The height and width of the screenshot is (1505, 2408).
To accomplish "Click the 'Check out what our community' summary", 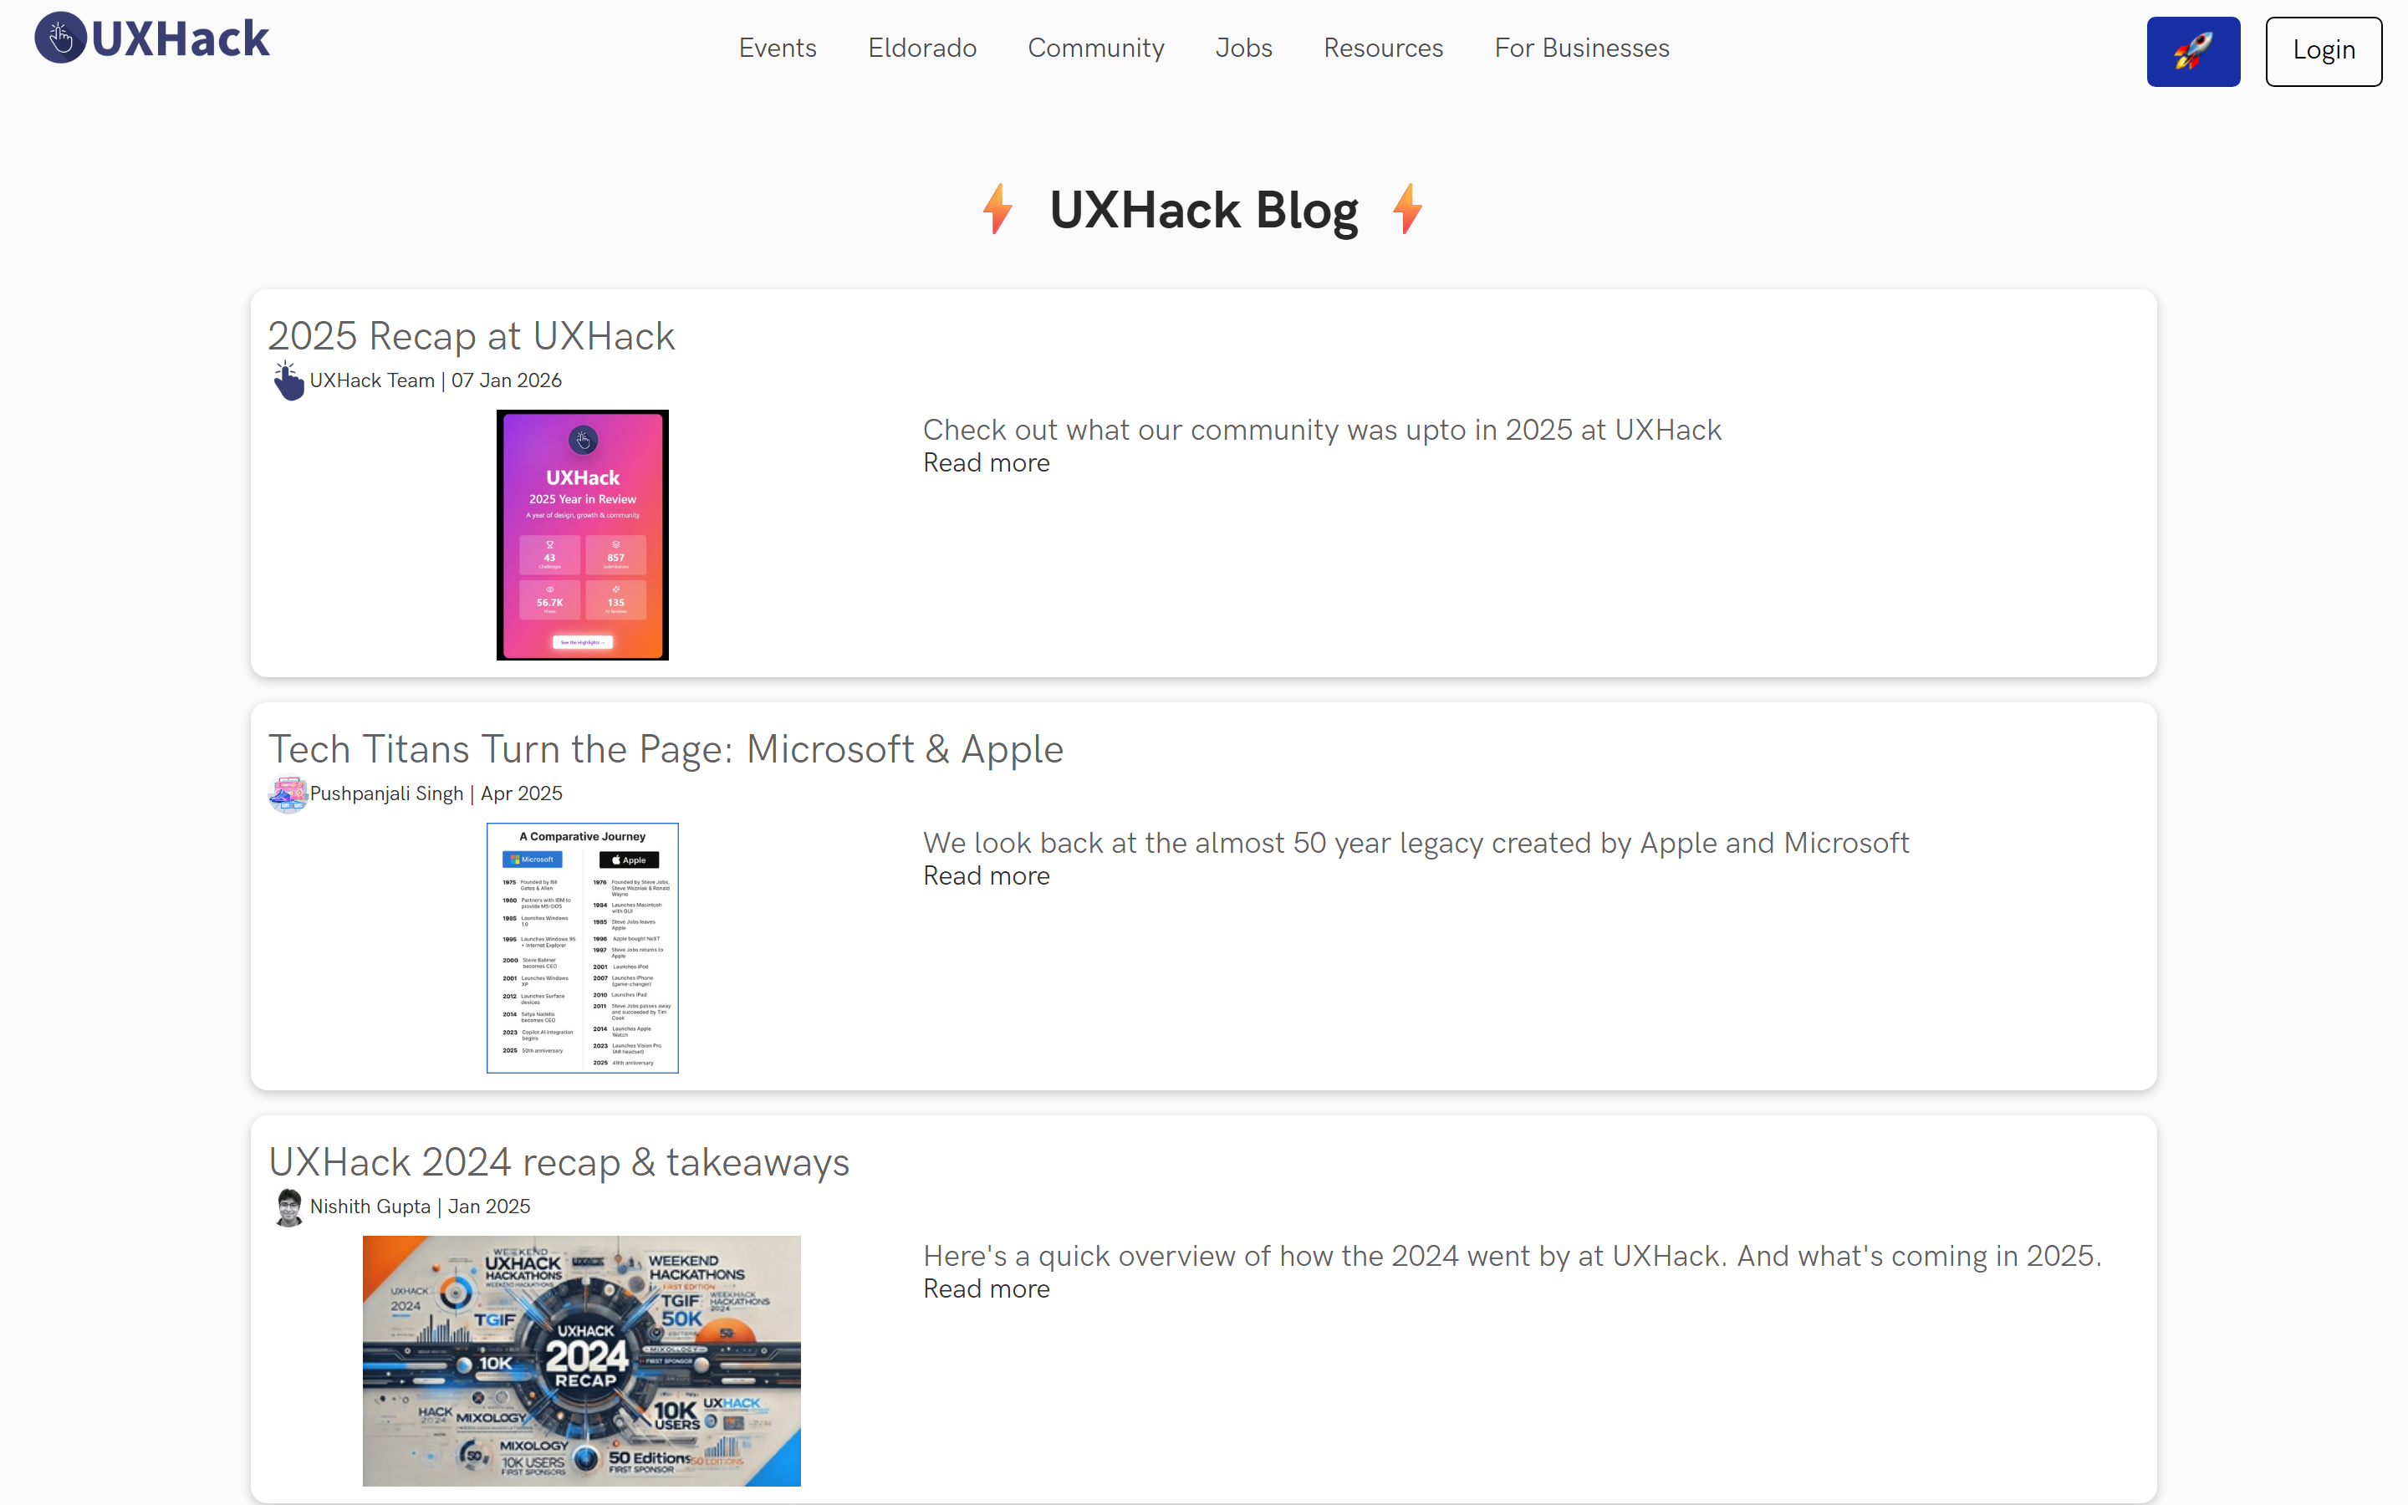I will 1321,430.
